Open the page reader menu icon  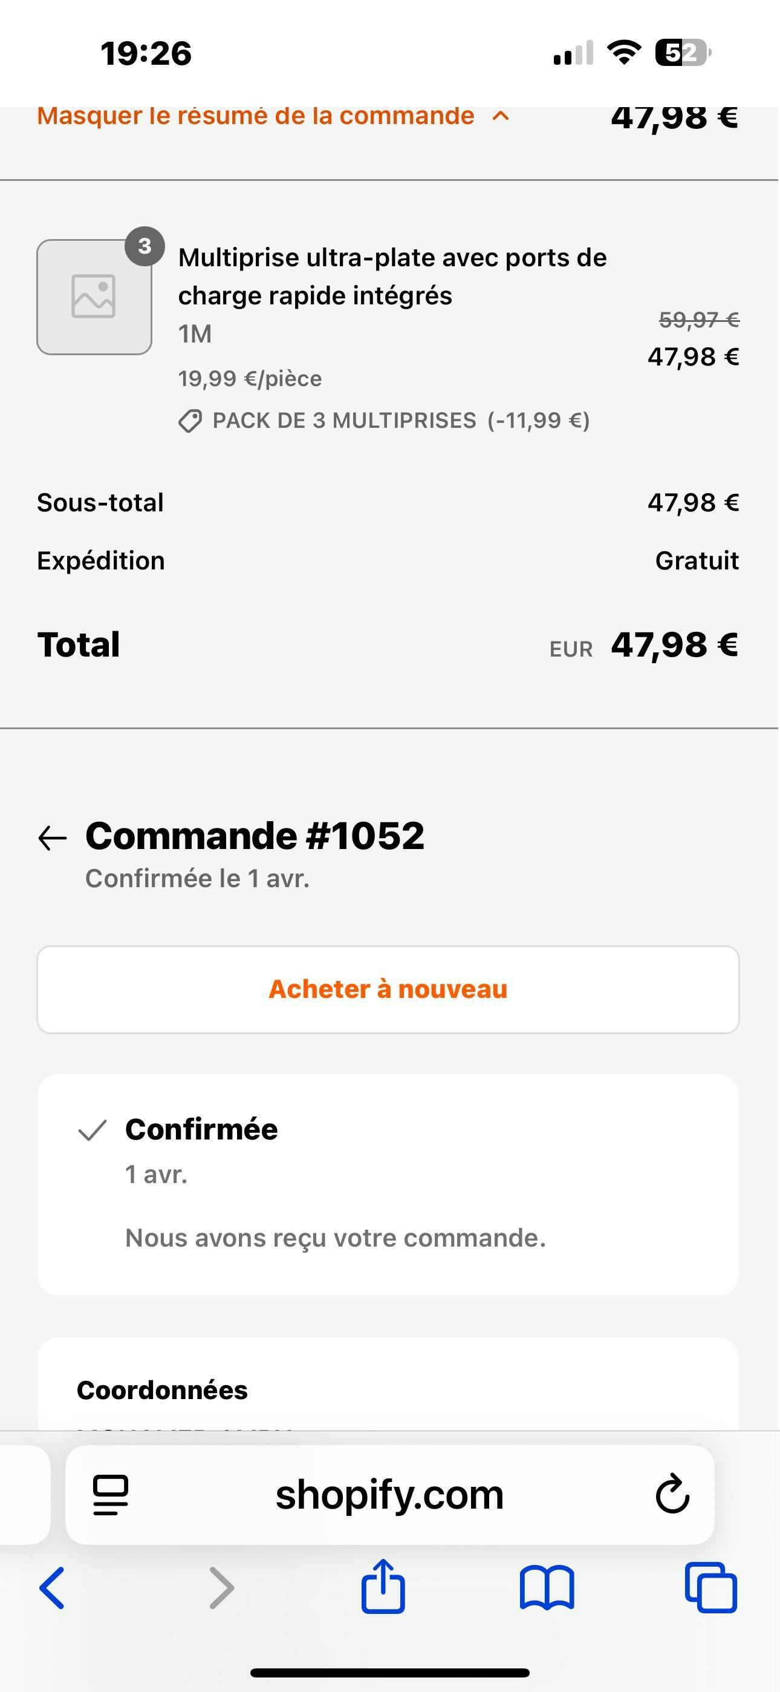[110, 1495]
